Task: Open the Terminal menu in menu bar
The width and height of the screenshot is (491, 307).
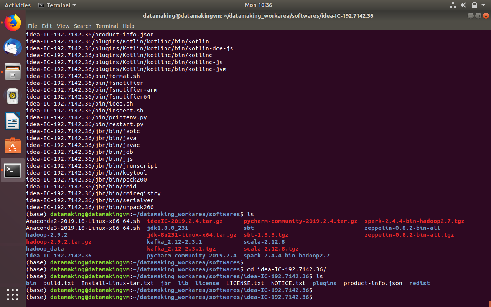Action: pyautogui.click(x=107, y=26)
